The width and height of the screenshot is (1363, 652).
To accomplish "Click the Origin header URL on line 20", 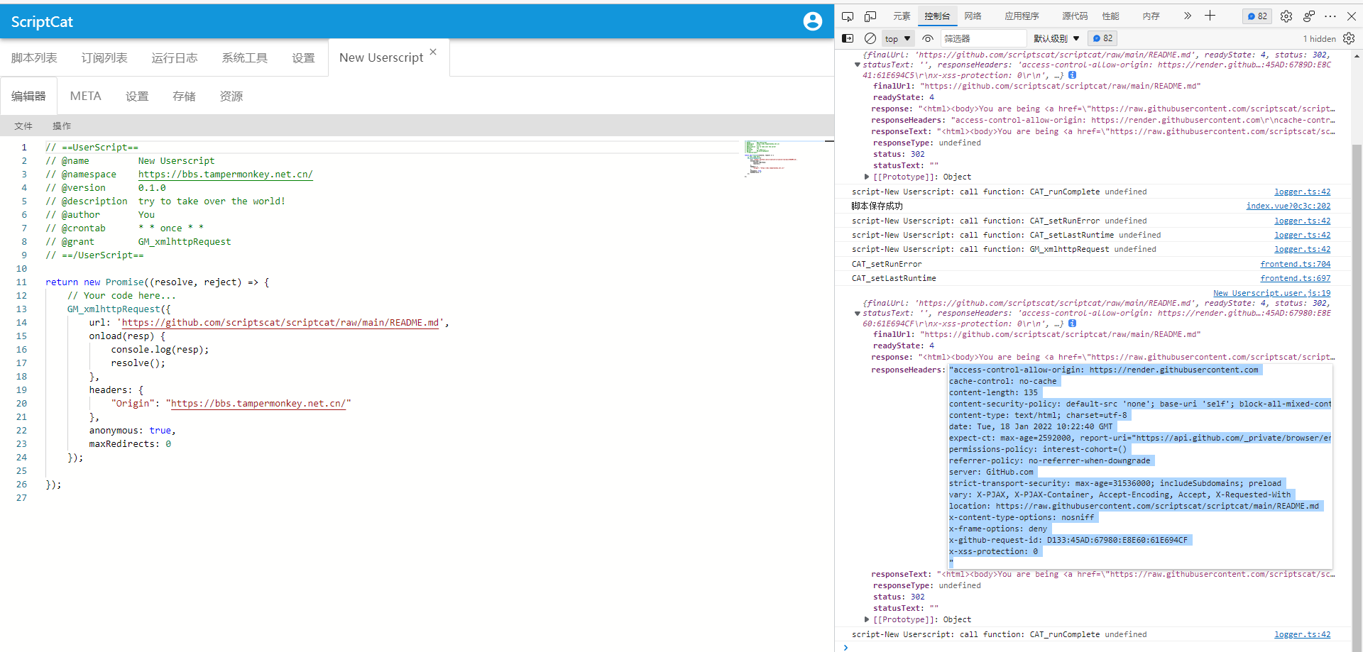I will coord(258,404).
